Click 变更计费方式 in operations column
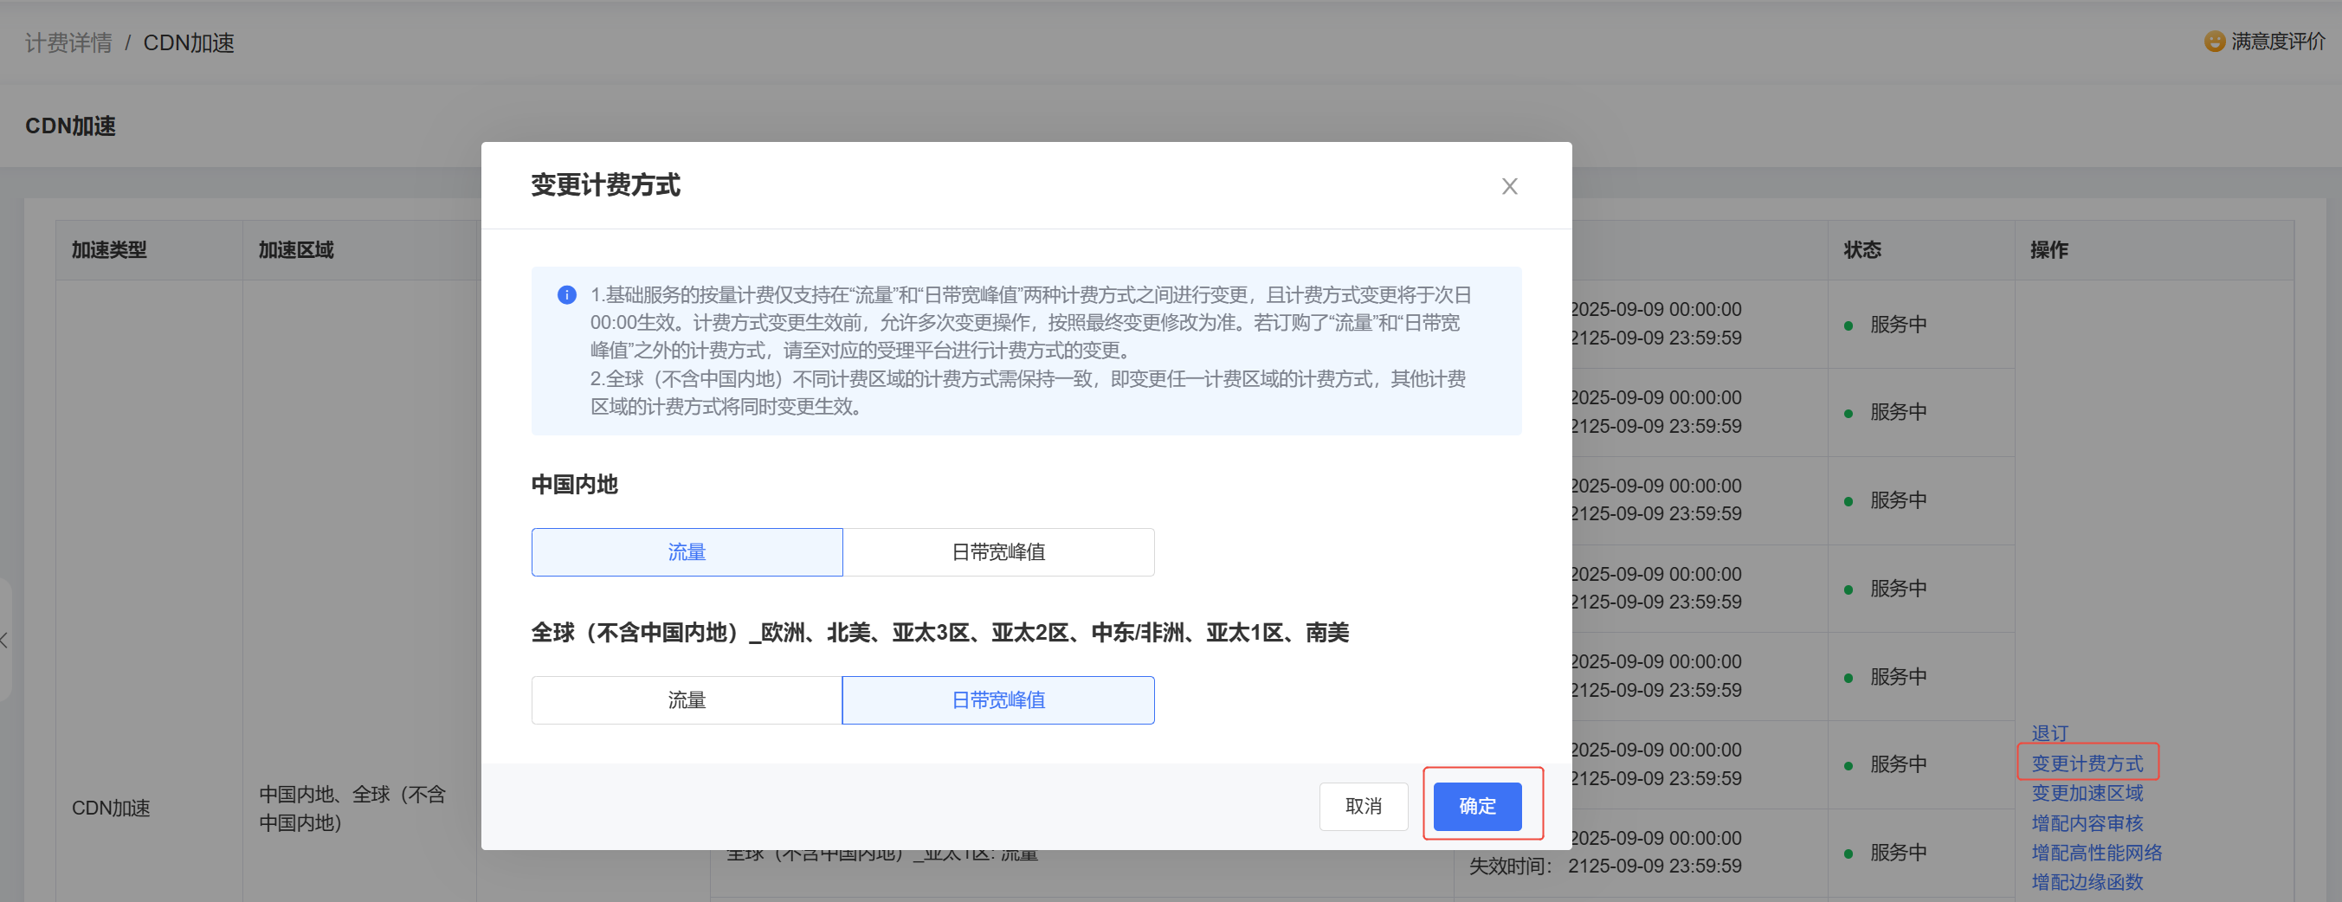Viewport: 2342px width, 902px height. [x=2087, y=763]
